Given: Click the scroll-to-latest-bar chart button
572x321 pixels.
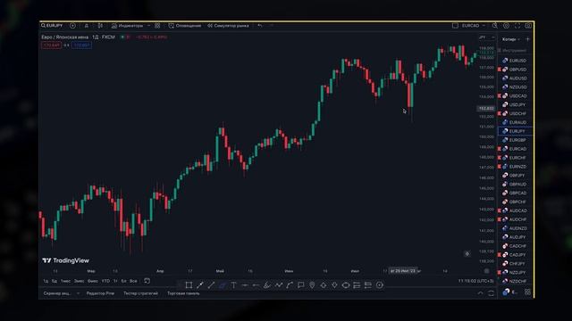Looking at the screenshot, I should [467, 253].
